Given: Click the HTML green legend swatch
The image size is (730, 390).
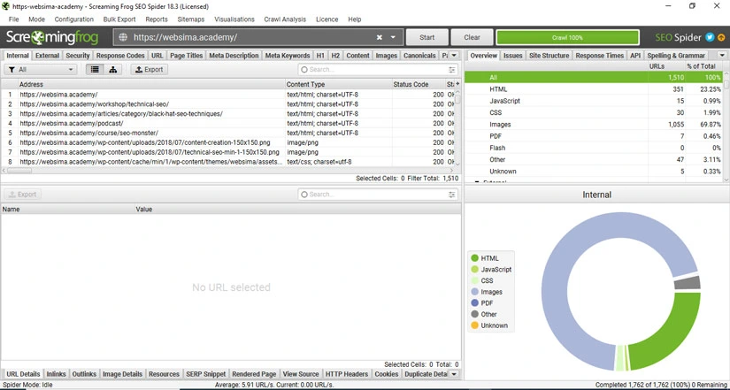Looking at the screenshot, I should click(x=474, y=258).
